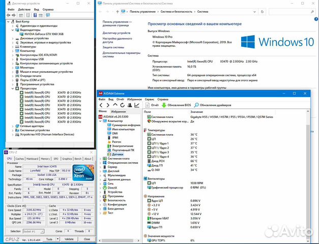319x244 pixels.
Task: Select Батарея VBAT voltage row
Action: (x=173, y=219)
